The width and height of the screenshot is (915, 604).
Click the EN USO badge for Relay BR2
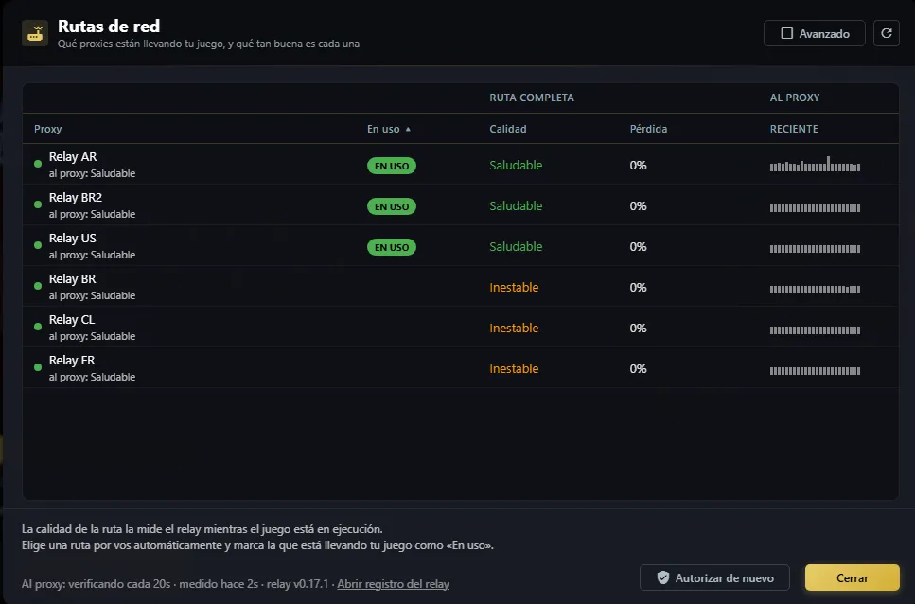pos(392,206)
